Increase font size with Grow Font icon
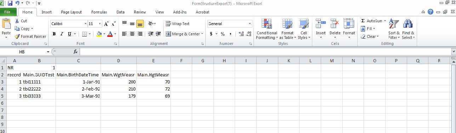Screen dimensions: 456x133 pos(106,24)
